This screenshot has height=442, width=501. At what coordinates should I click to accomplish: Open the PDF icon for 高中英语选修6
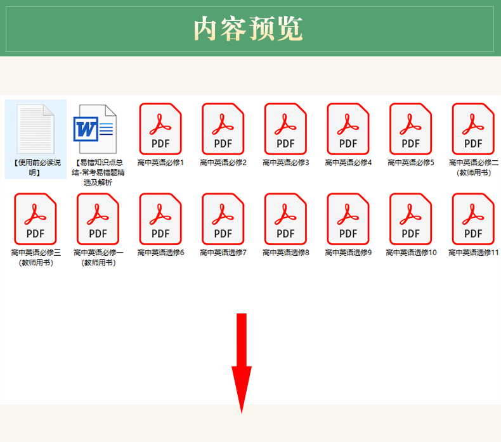pyautogui.click(x=160, y=219)
